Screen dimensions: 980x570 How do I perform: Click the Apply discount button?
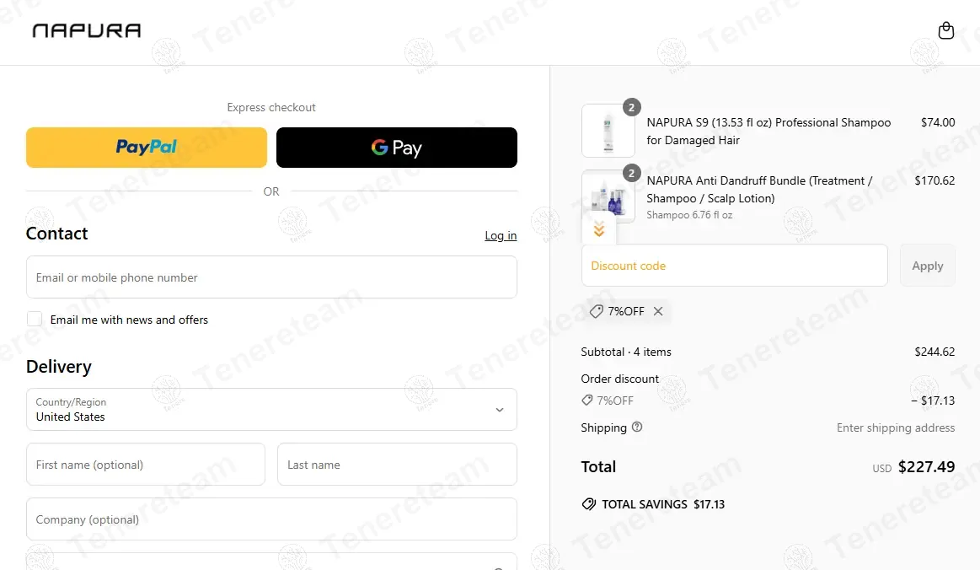928,266
